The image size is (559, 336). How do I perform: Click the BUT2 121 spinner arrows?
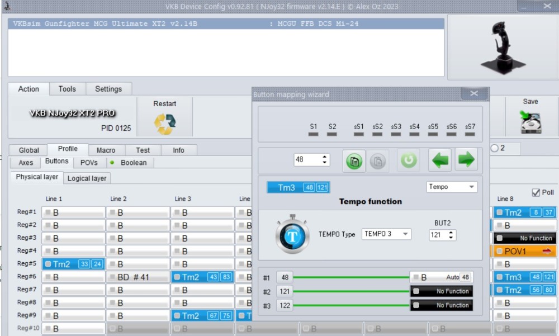click(451, 235)
